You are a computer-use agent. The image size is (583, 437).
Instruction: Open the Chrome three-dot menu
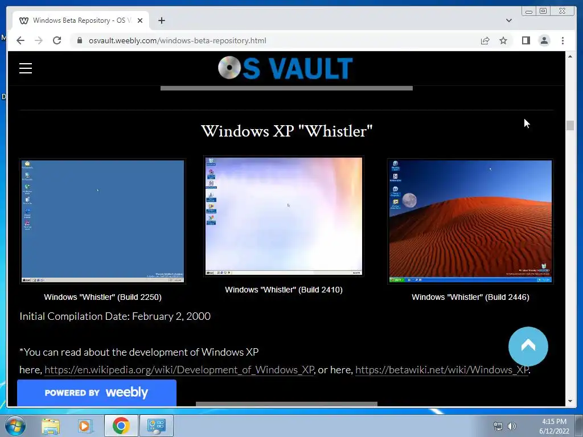pos(563,40)
